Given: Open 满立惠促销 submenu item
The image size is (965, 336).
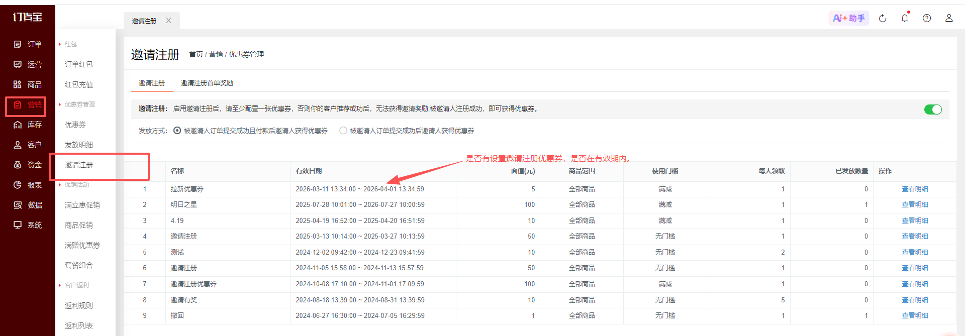Looking at the screenshot, I should (x=82, y=205).
